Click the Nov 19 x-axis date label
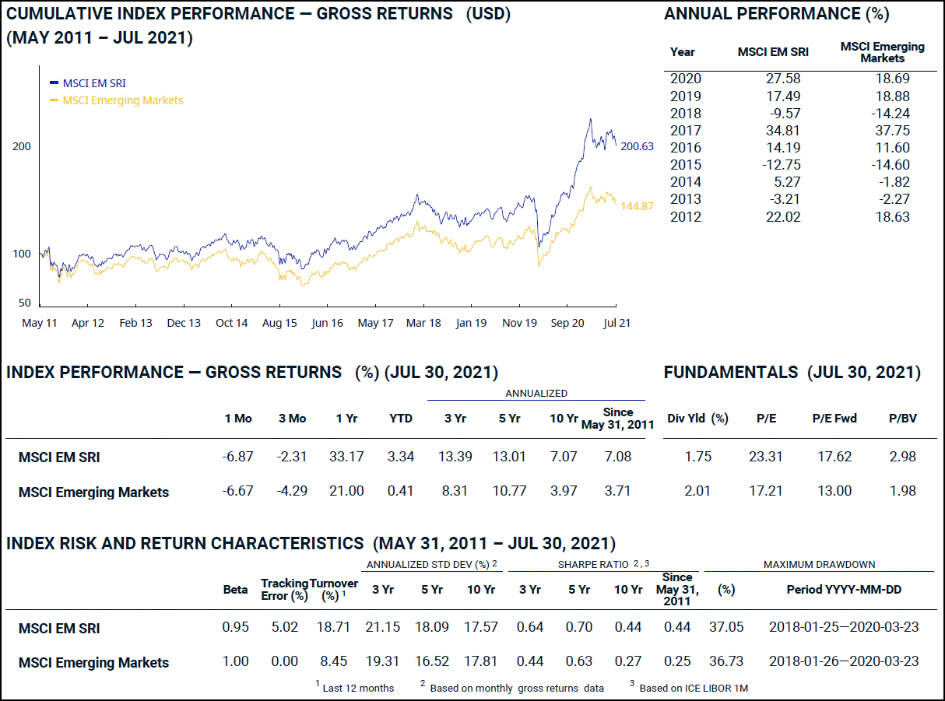The image size is (945, 701). coord(519,323)
